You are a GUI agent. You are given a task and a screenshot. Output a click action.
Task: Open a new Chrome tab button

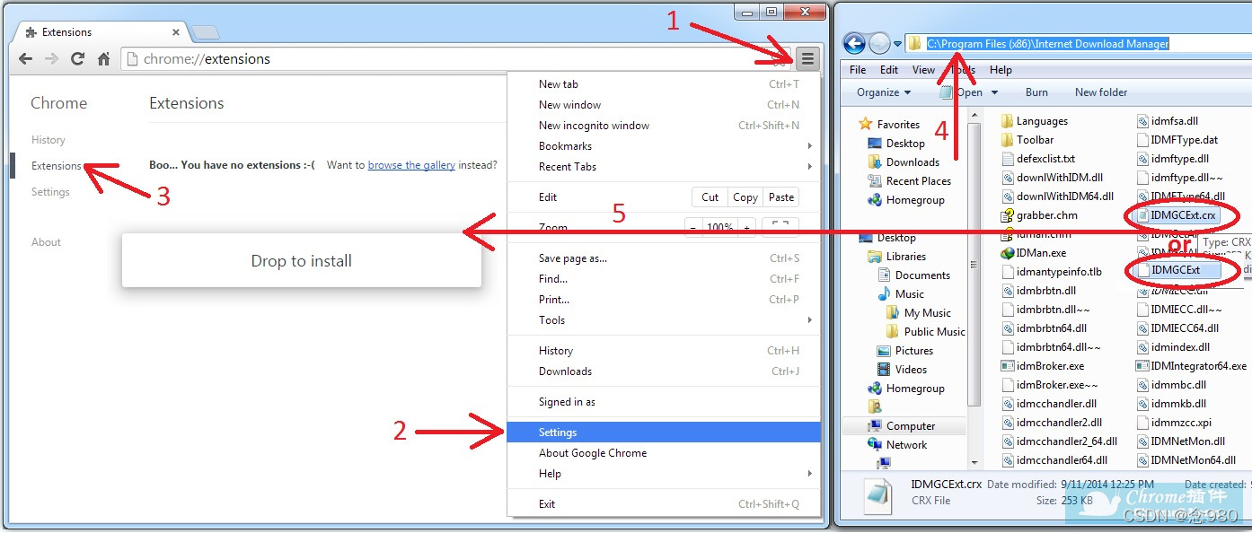205,33
